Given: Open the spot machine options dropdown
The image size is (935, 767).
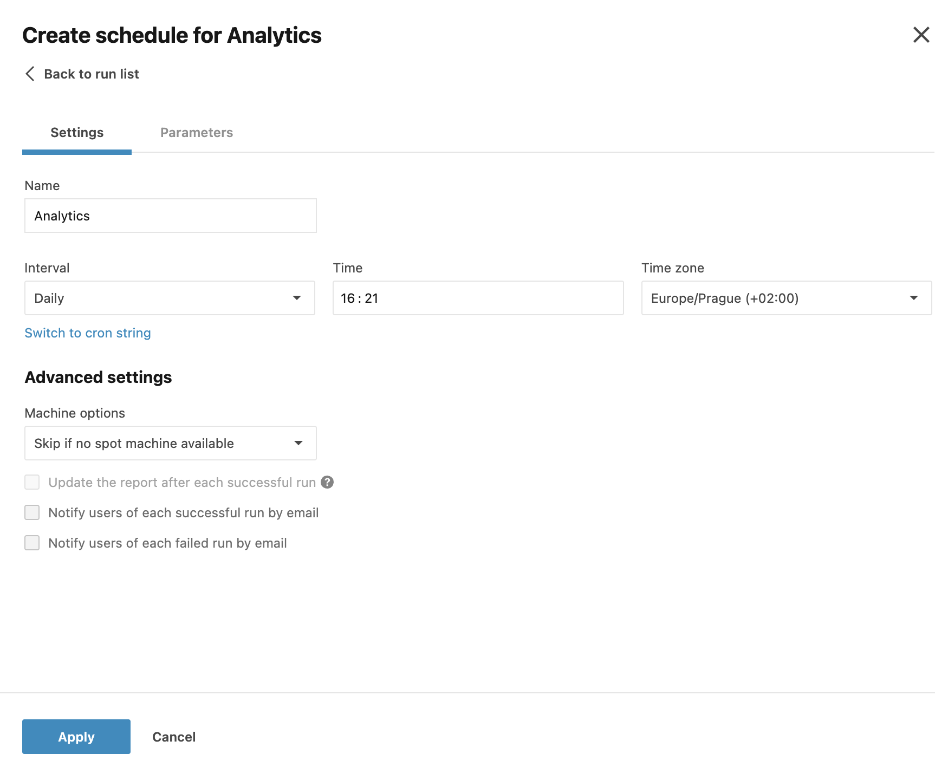Looking at the screenshot, I should click(x=170, y=443).
